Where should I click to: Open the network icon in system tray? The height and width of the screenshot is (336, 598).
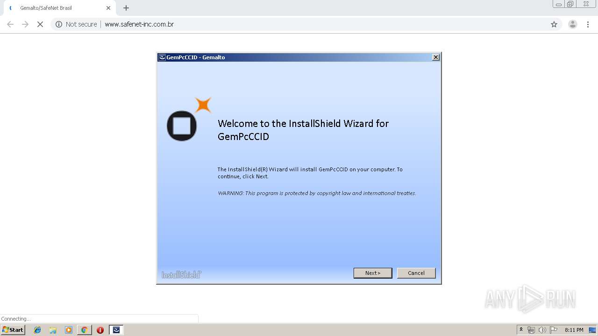531,330
